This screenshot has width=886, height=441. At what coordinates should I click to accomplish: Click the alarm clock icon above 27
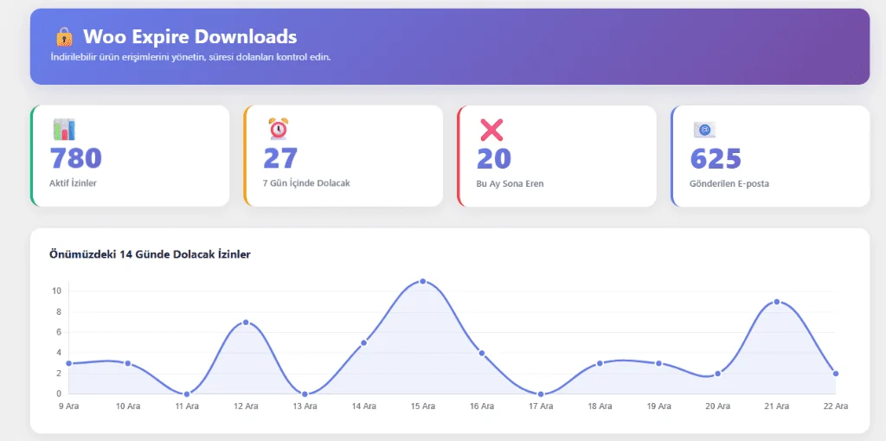278,129
